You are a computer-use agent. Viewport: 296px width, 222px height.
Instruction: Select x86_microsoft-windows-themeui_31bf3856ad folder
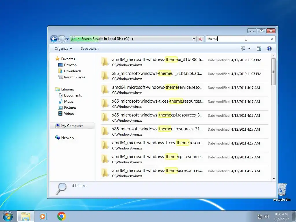tap(184, 76)
